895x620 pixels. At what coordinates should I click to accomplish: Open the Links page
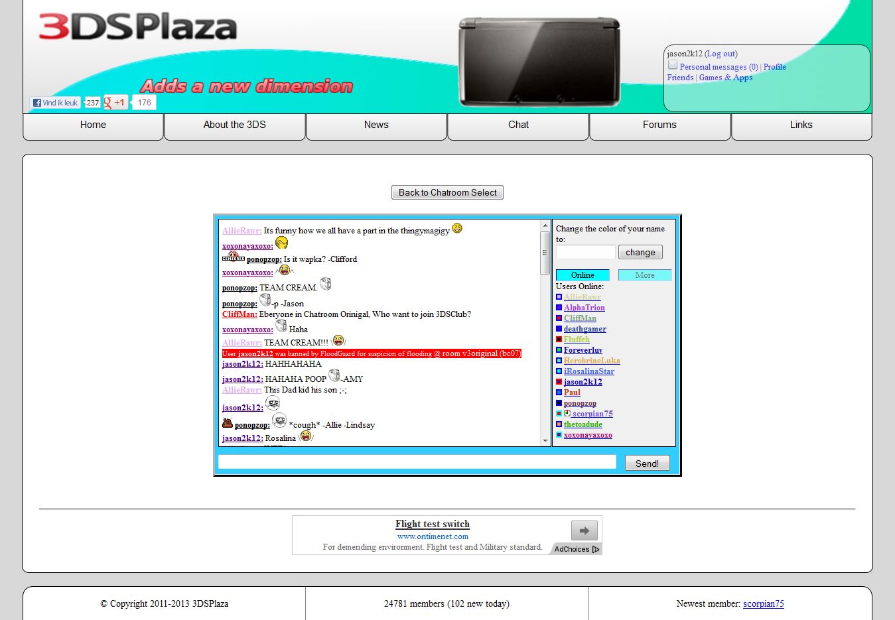(x=801, y=126)
